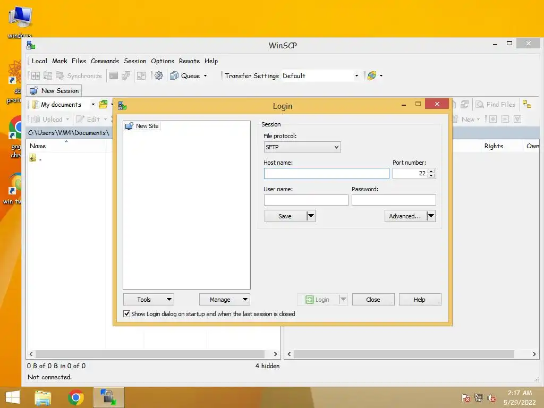544x408 pixels.
Task: Open the Local menu
Action: 39,61
